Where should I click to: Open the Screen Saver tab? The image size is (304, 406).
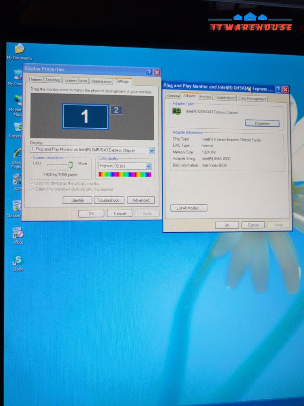(x=76, y=80)
